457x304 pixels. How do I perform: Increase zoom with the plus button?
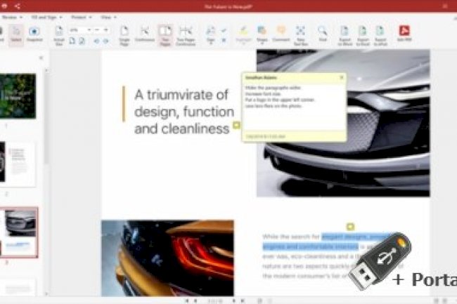[106, 29]
